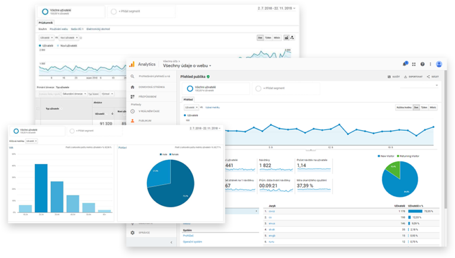Click the export download icon next to EXPORTOVAT
Screen dimensions: 455x258
click(x=405, y=77)
